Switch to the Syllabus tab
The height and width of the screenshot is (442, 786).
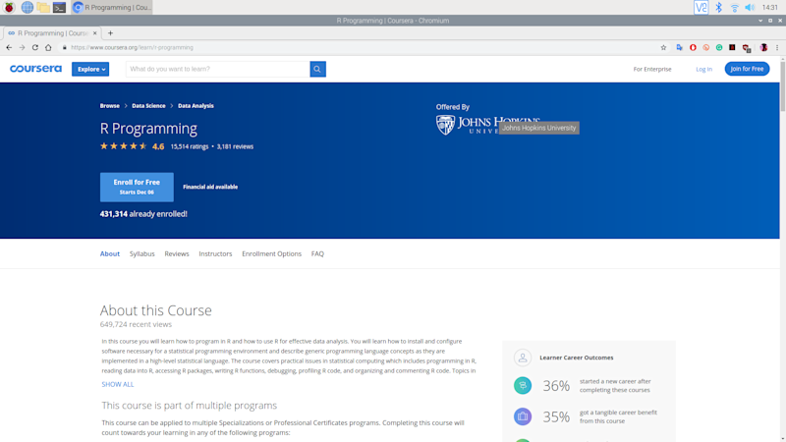click(141, 253)
